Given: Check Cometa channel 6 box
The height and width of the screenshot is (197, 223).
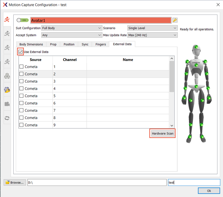Looking at the screenshot, I should pyautogui.click(x=21, y=103).
